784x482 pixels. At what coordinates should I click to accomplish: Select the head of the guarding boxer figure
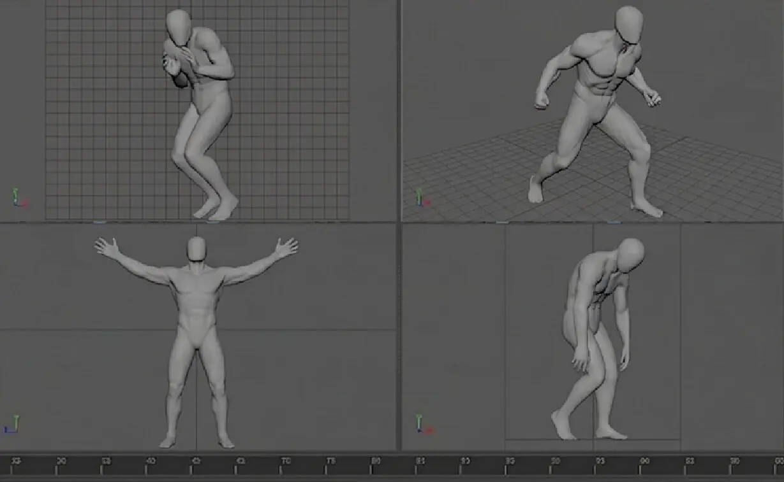179,26
